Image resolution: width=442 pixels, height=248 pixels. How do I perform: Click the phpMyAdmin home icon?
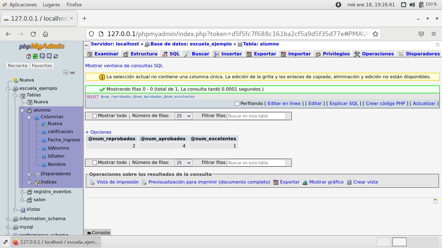tap(28, 56)
